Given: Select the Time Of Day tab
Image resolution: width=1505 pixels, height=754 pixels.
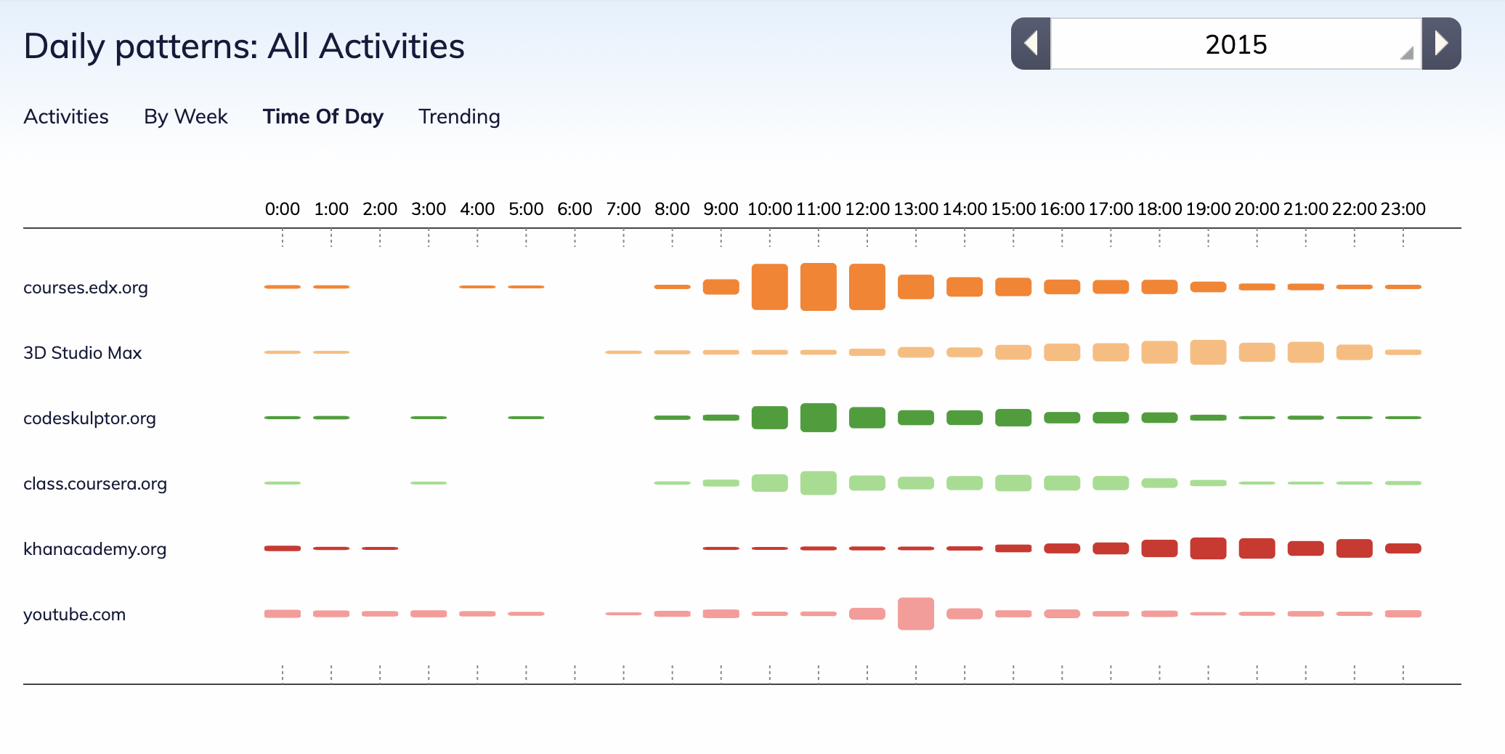Looking at the screenshot, I should point(323,116).
